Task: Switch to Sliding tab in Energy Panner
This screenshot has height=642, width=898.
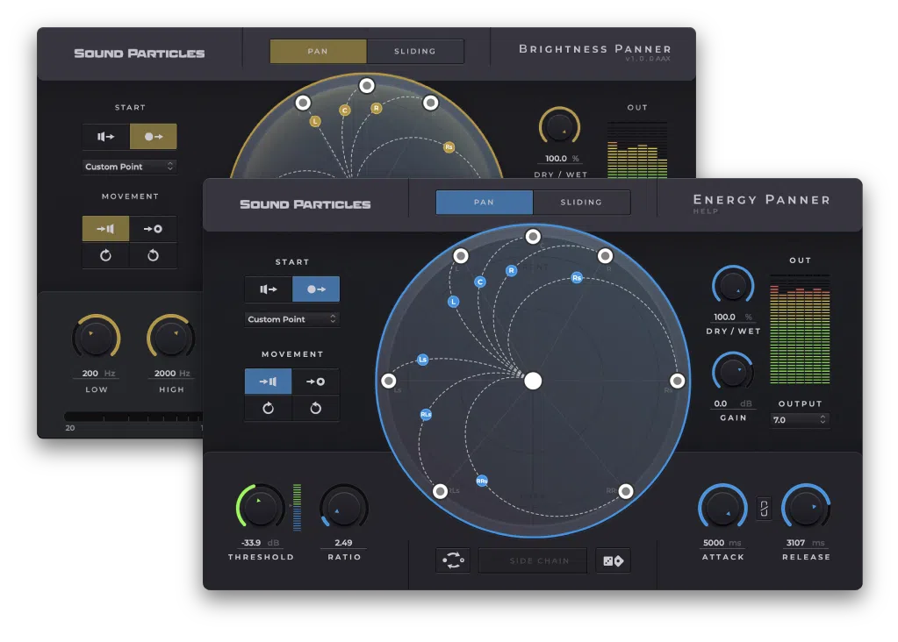Action: coord(581,203)
